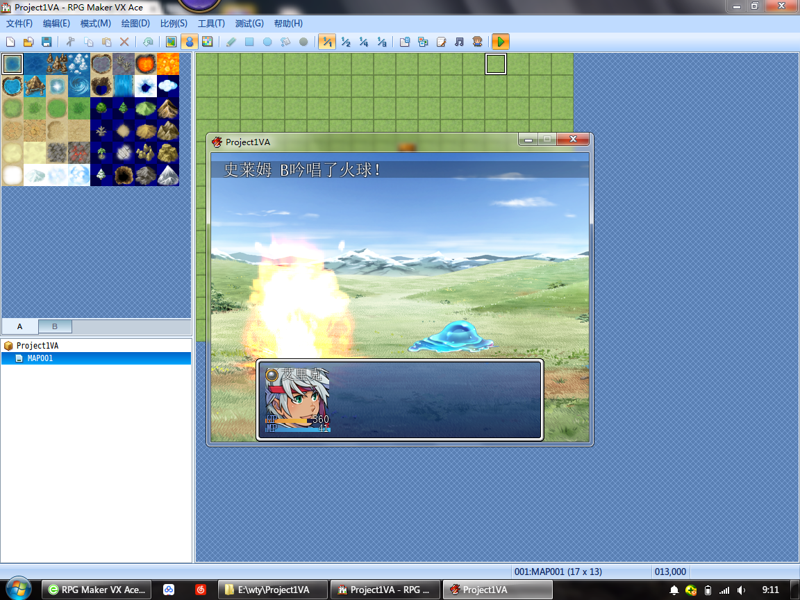This screenshot has height=600, width=800.
Task: Select the Pencil drawing tool
Action: [231, 42]
